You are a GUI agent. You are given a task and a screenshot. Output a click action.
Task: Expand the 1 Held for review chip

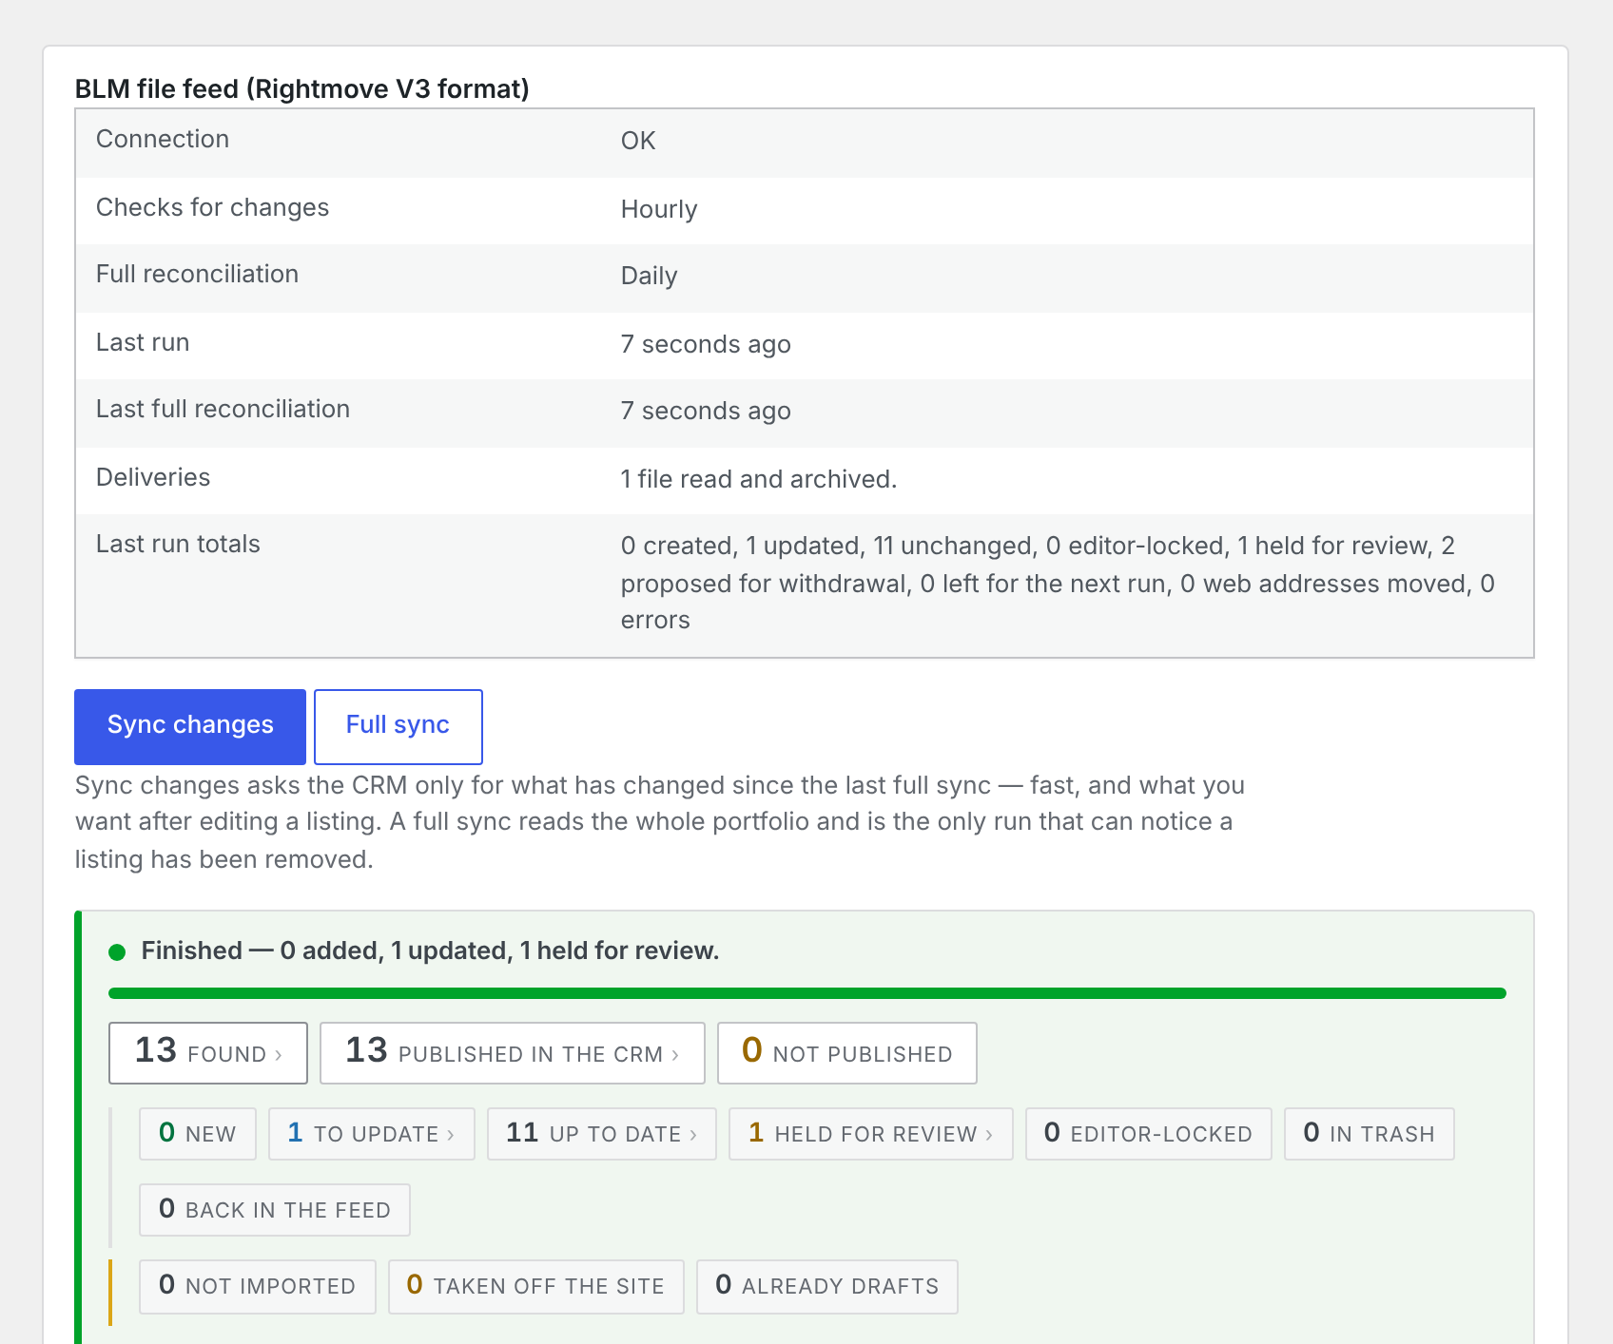point(871,1133)
